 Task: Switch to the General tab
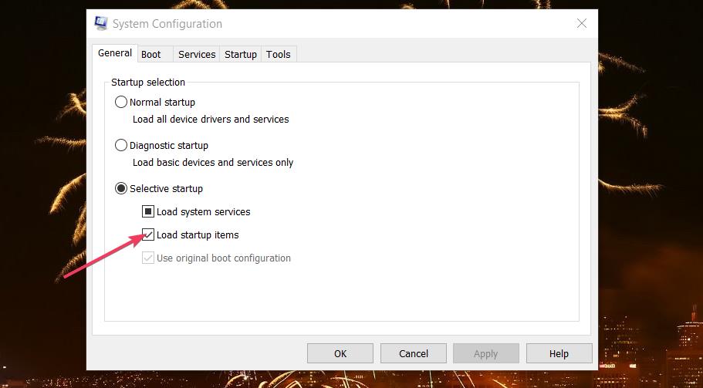[114, 53]
